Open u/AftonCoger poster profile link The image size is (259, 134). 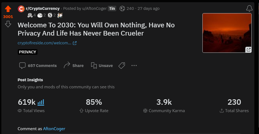click(94, 8)
